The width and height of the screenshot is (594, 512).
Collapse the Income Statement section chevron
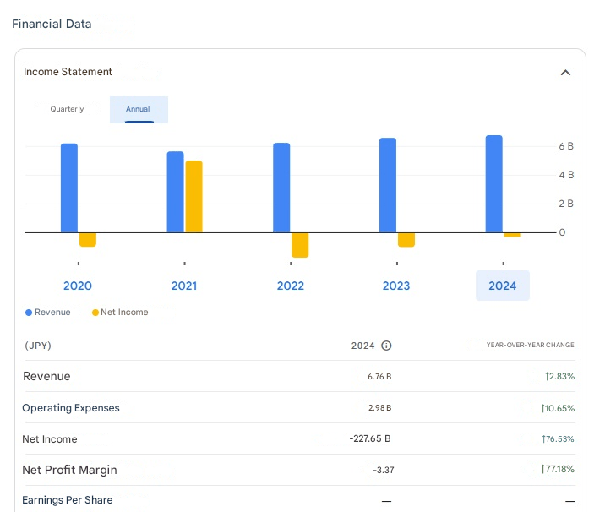[x=565, y=73]
